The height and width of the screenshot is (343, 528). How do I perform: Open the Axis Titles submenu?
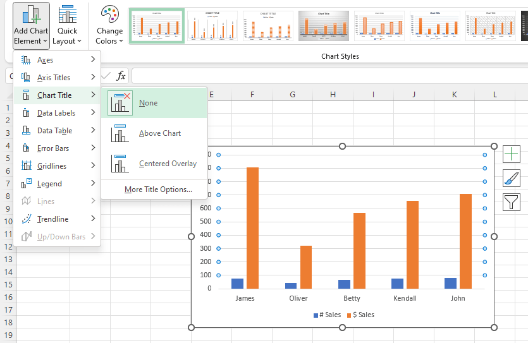[57, 78]
